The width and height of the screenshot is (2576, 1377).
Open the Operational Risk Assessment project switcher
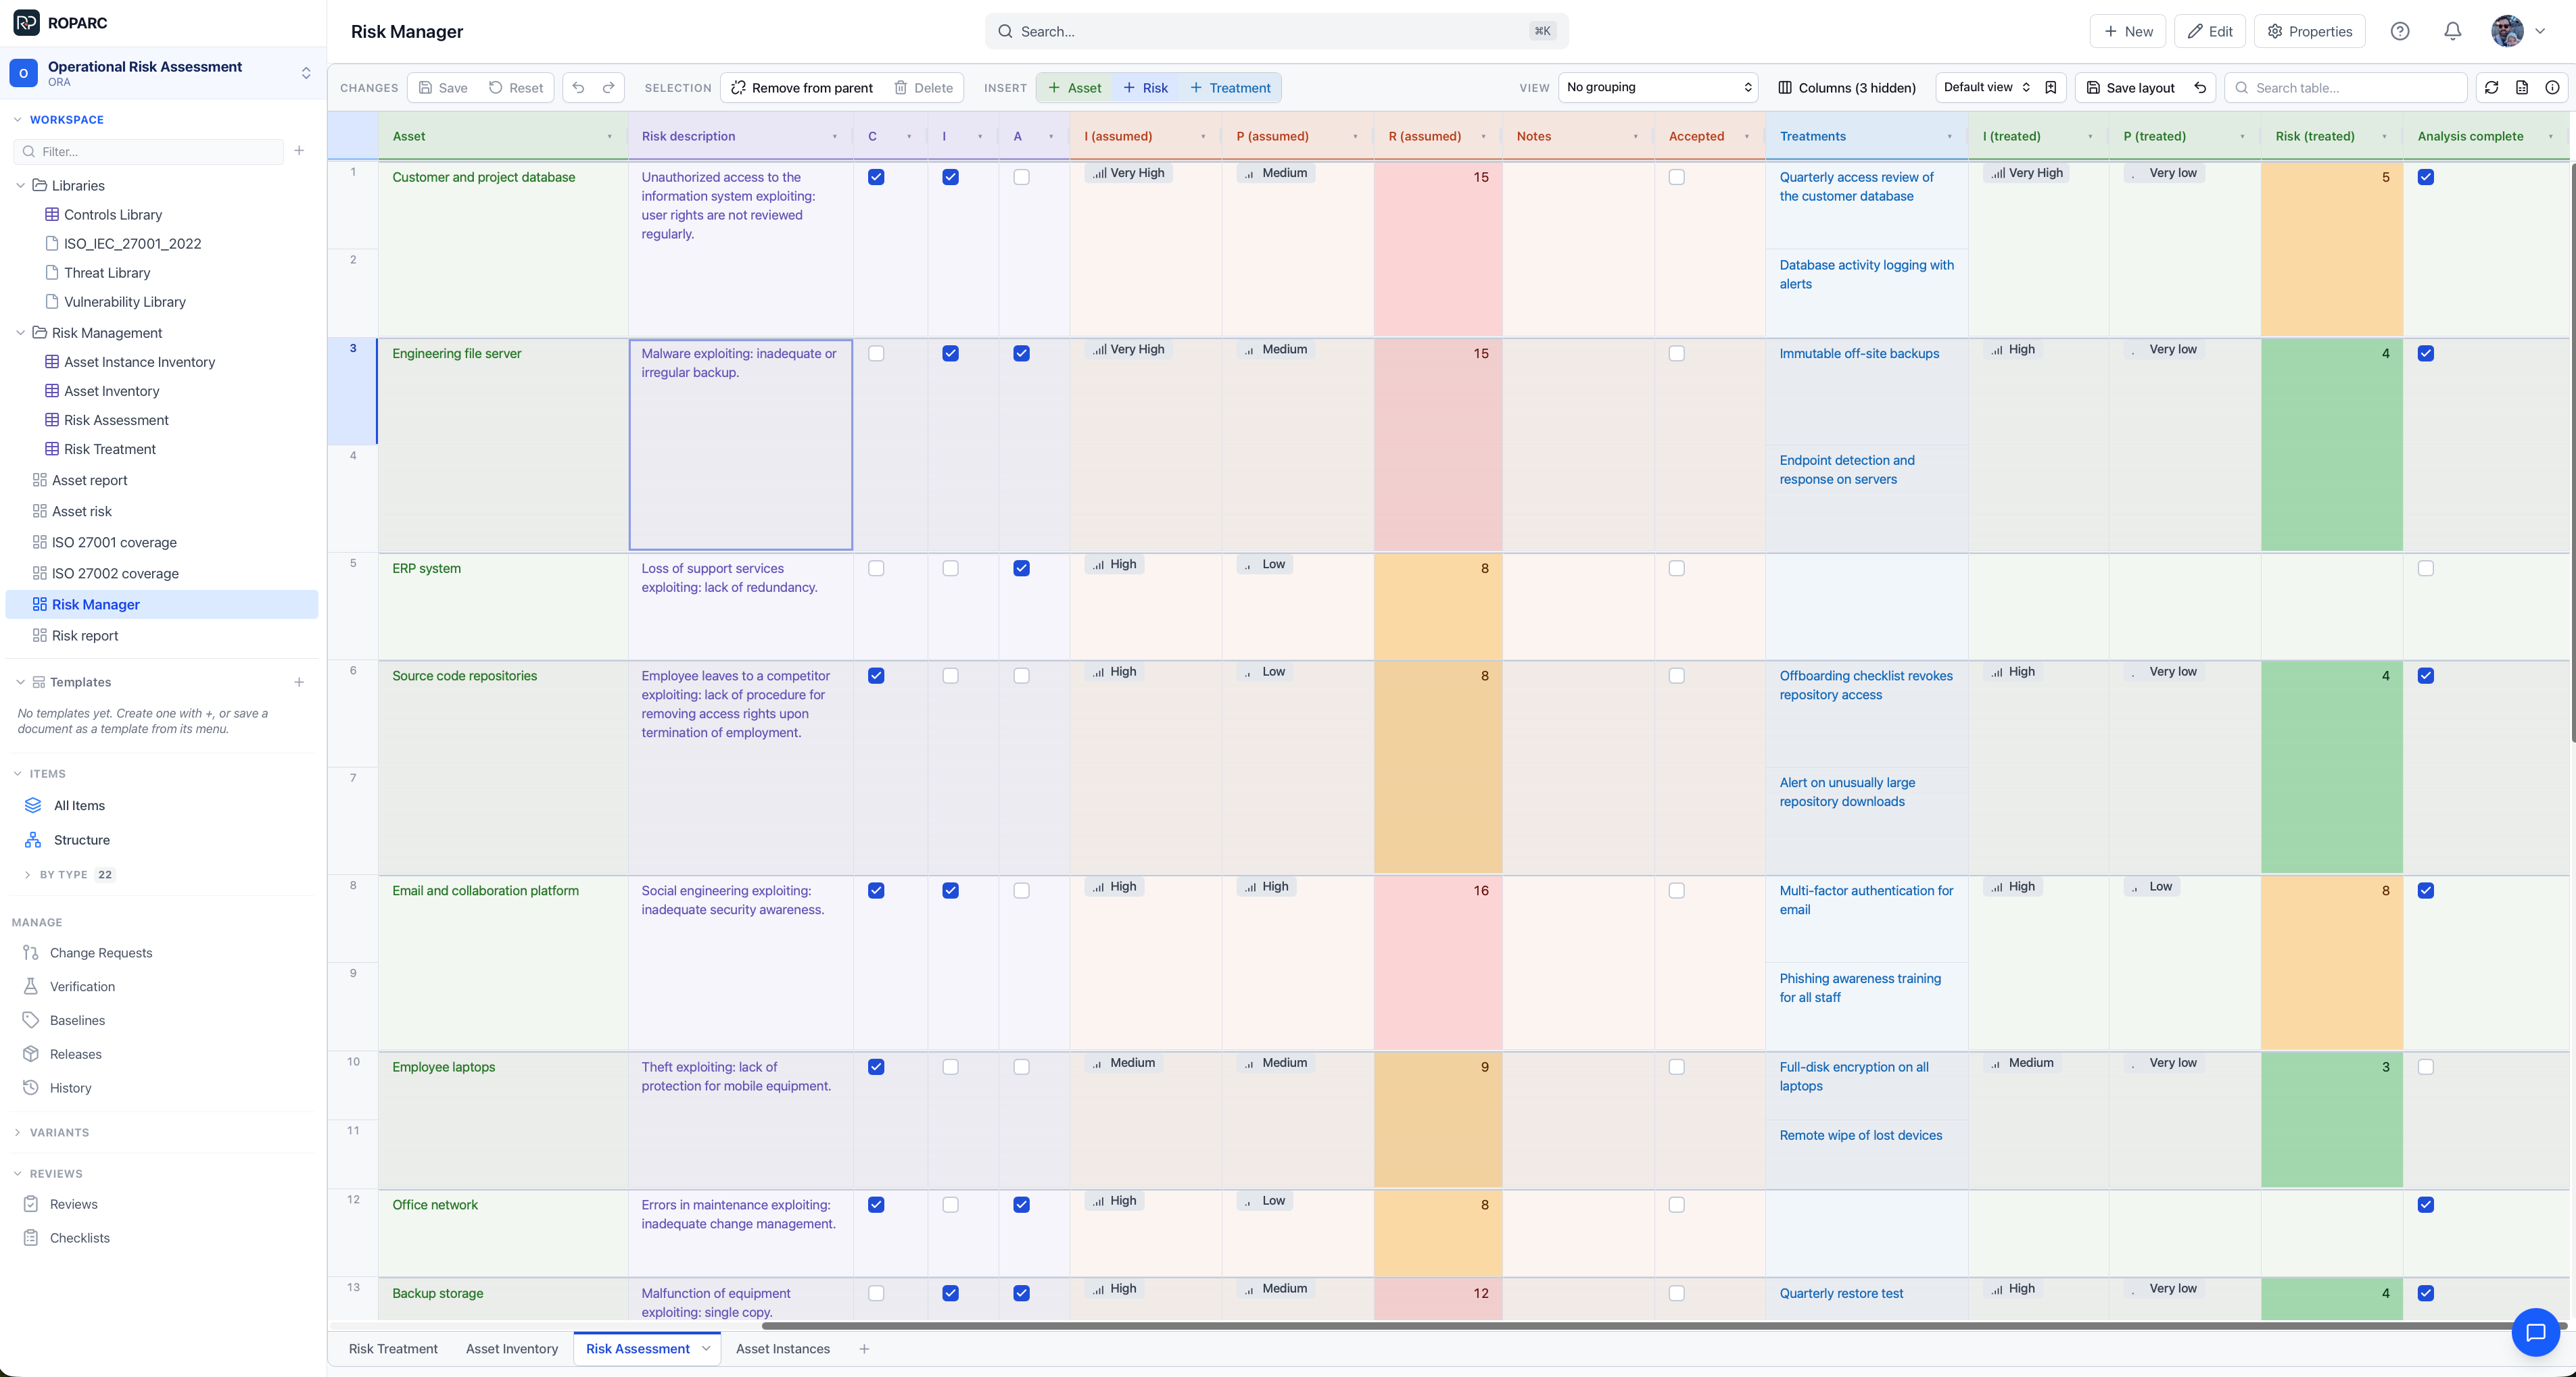point(162,73)
